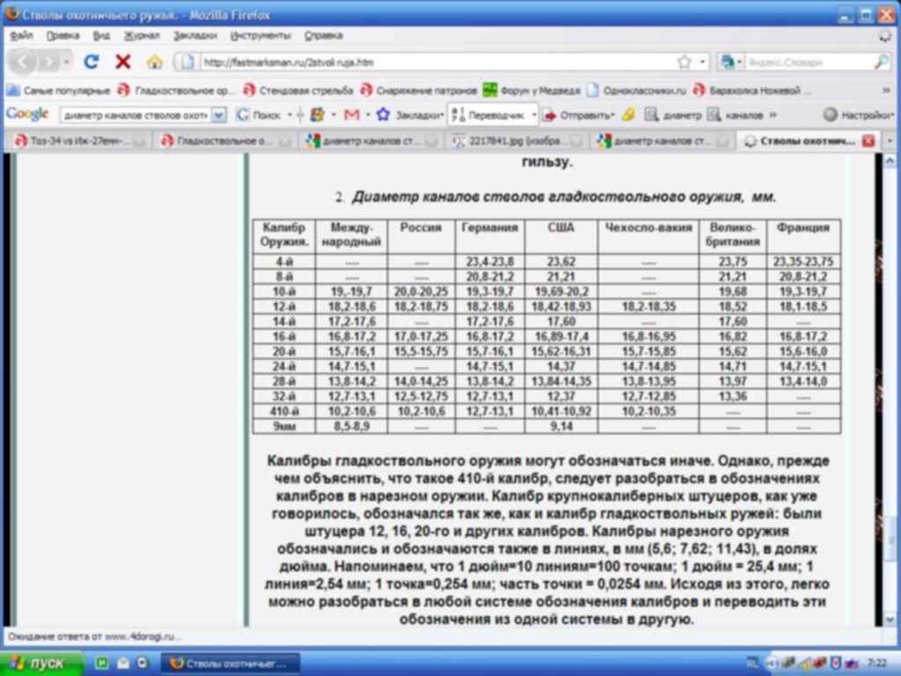Bookmark this page with the star icon

point(684,62)
